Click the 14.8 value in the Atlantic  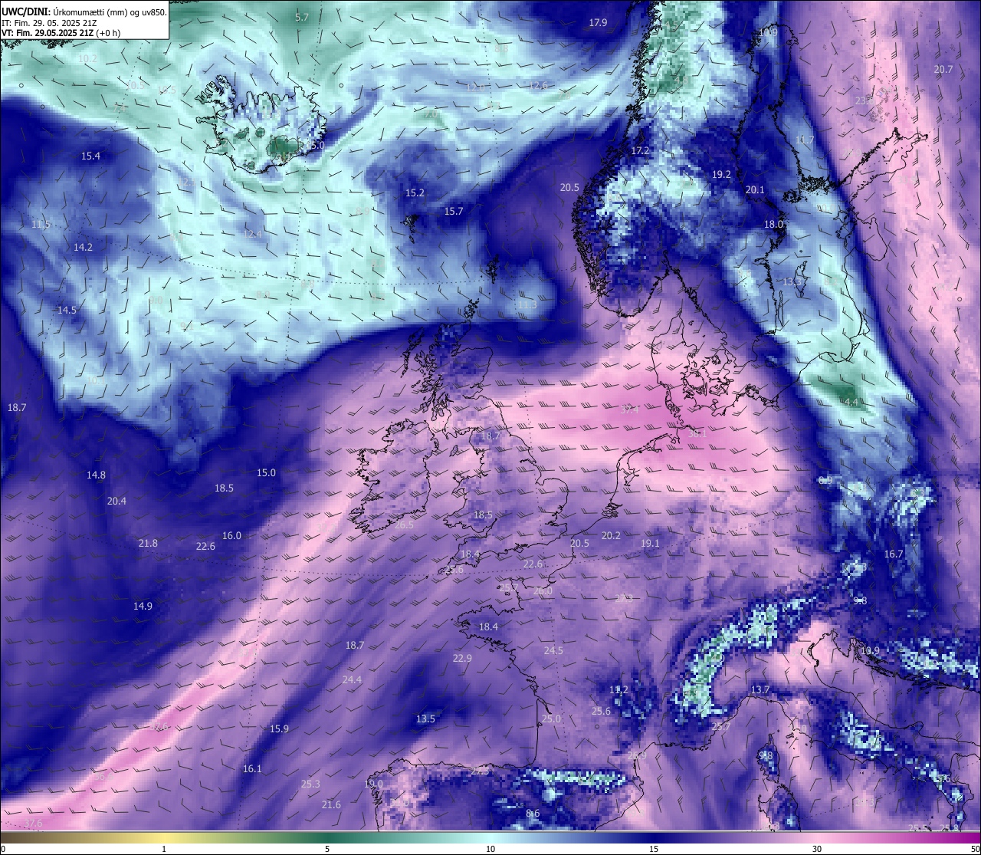(96, 475)
